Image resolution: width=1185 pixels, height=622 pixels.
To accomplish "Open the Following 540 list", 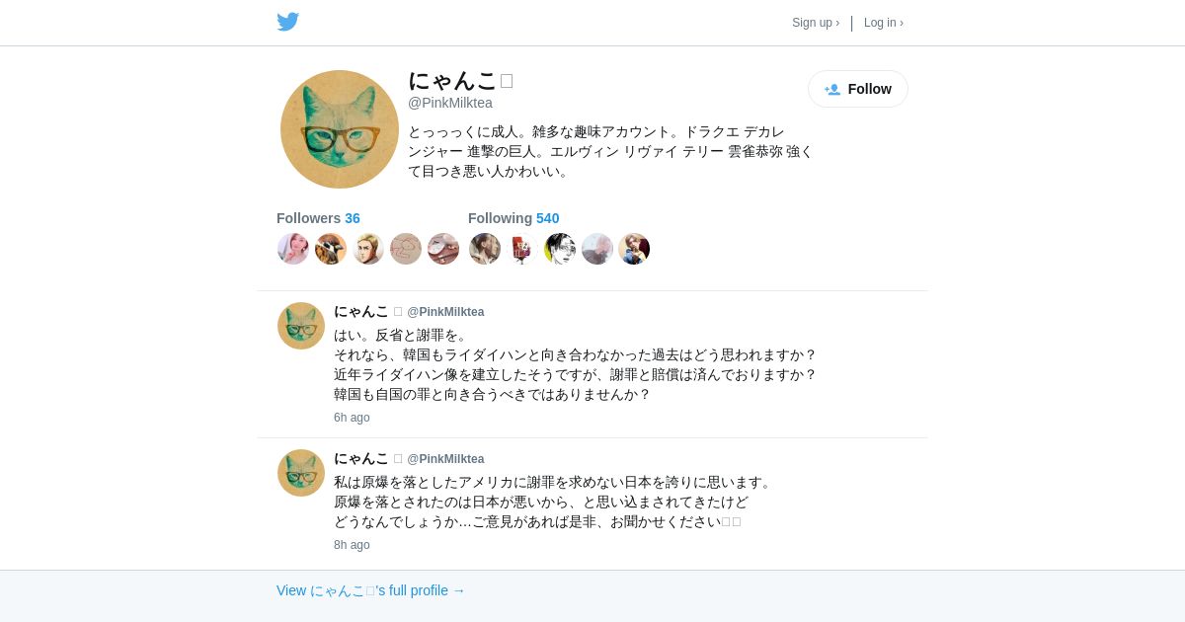I will tap(513, 218).
